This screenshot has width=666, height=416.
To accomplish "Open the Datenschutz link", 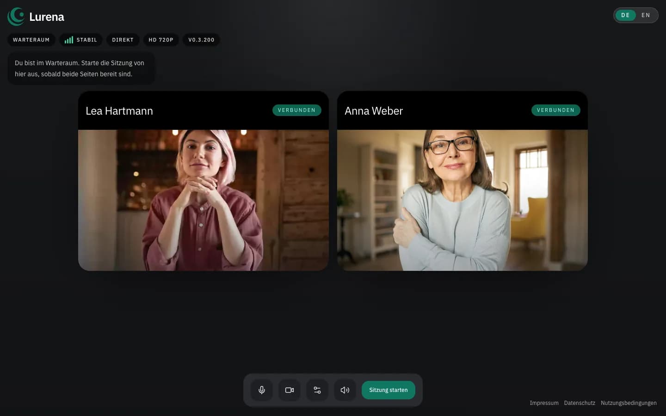I will coord(580,403).
